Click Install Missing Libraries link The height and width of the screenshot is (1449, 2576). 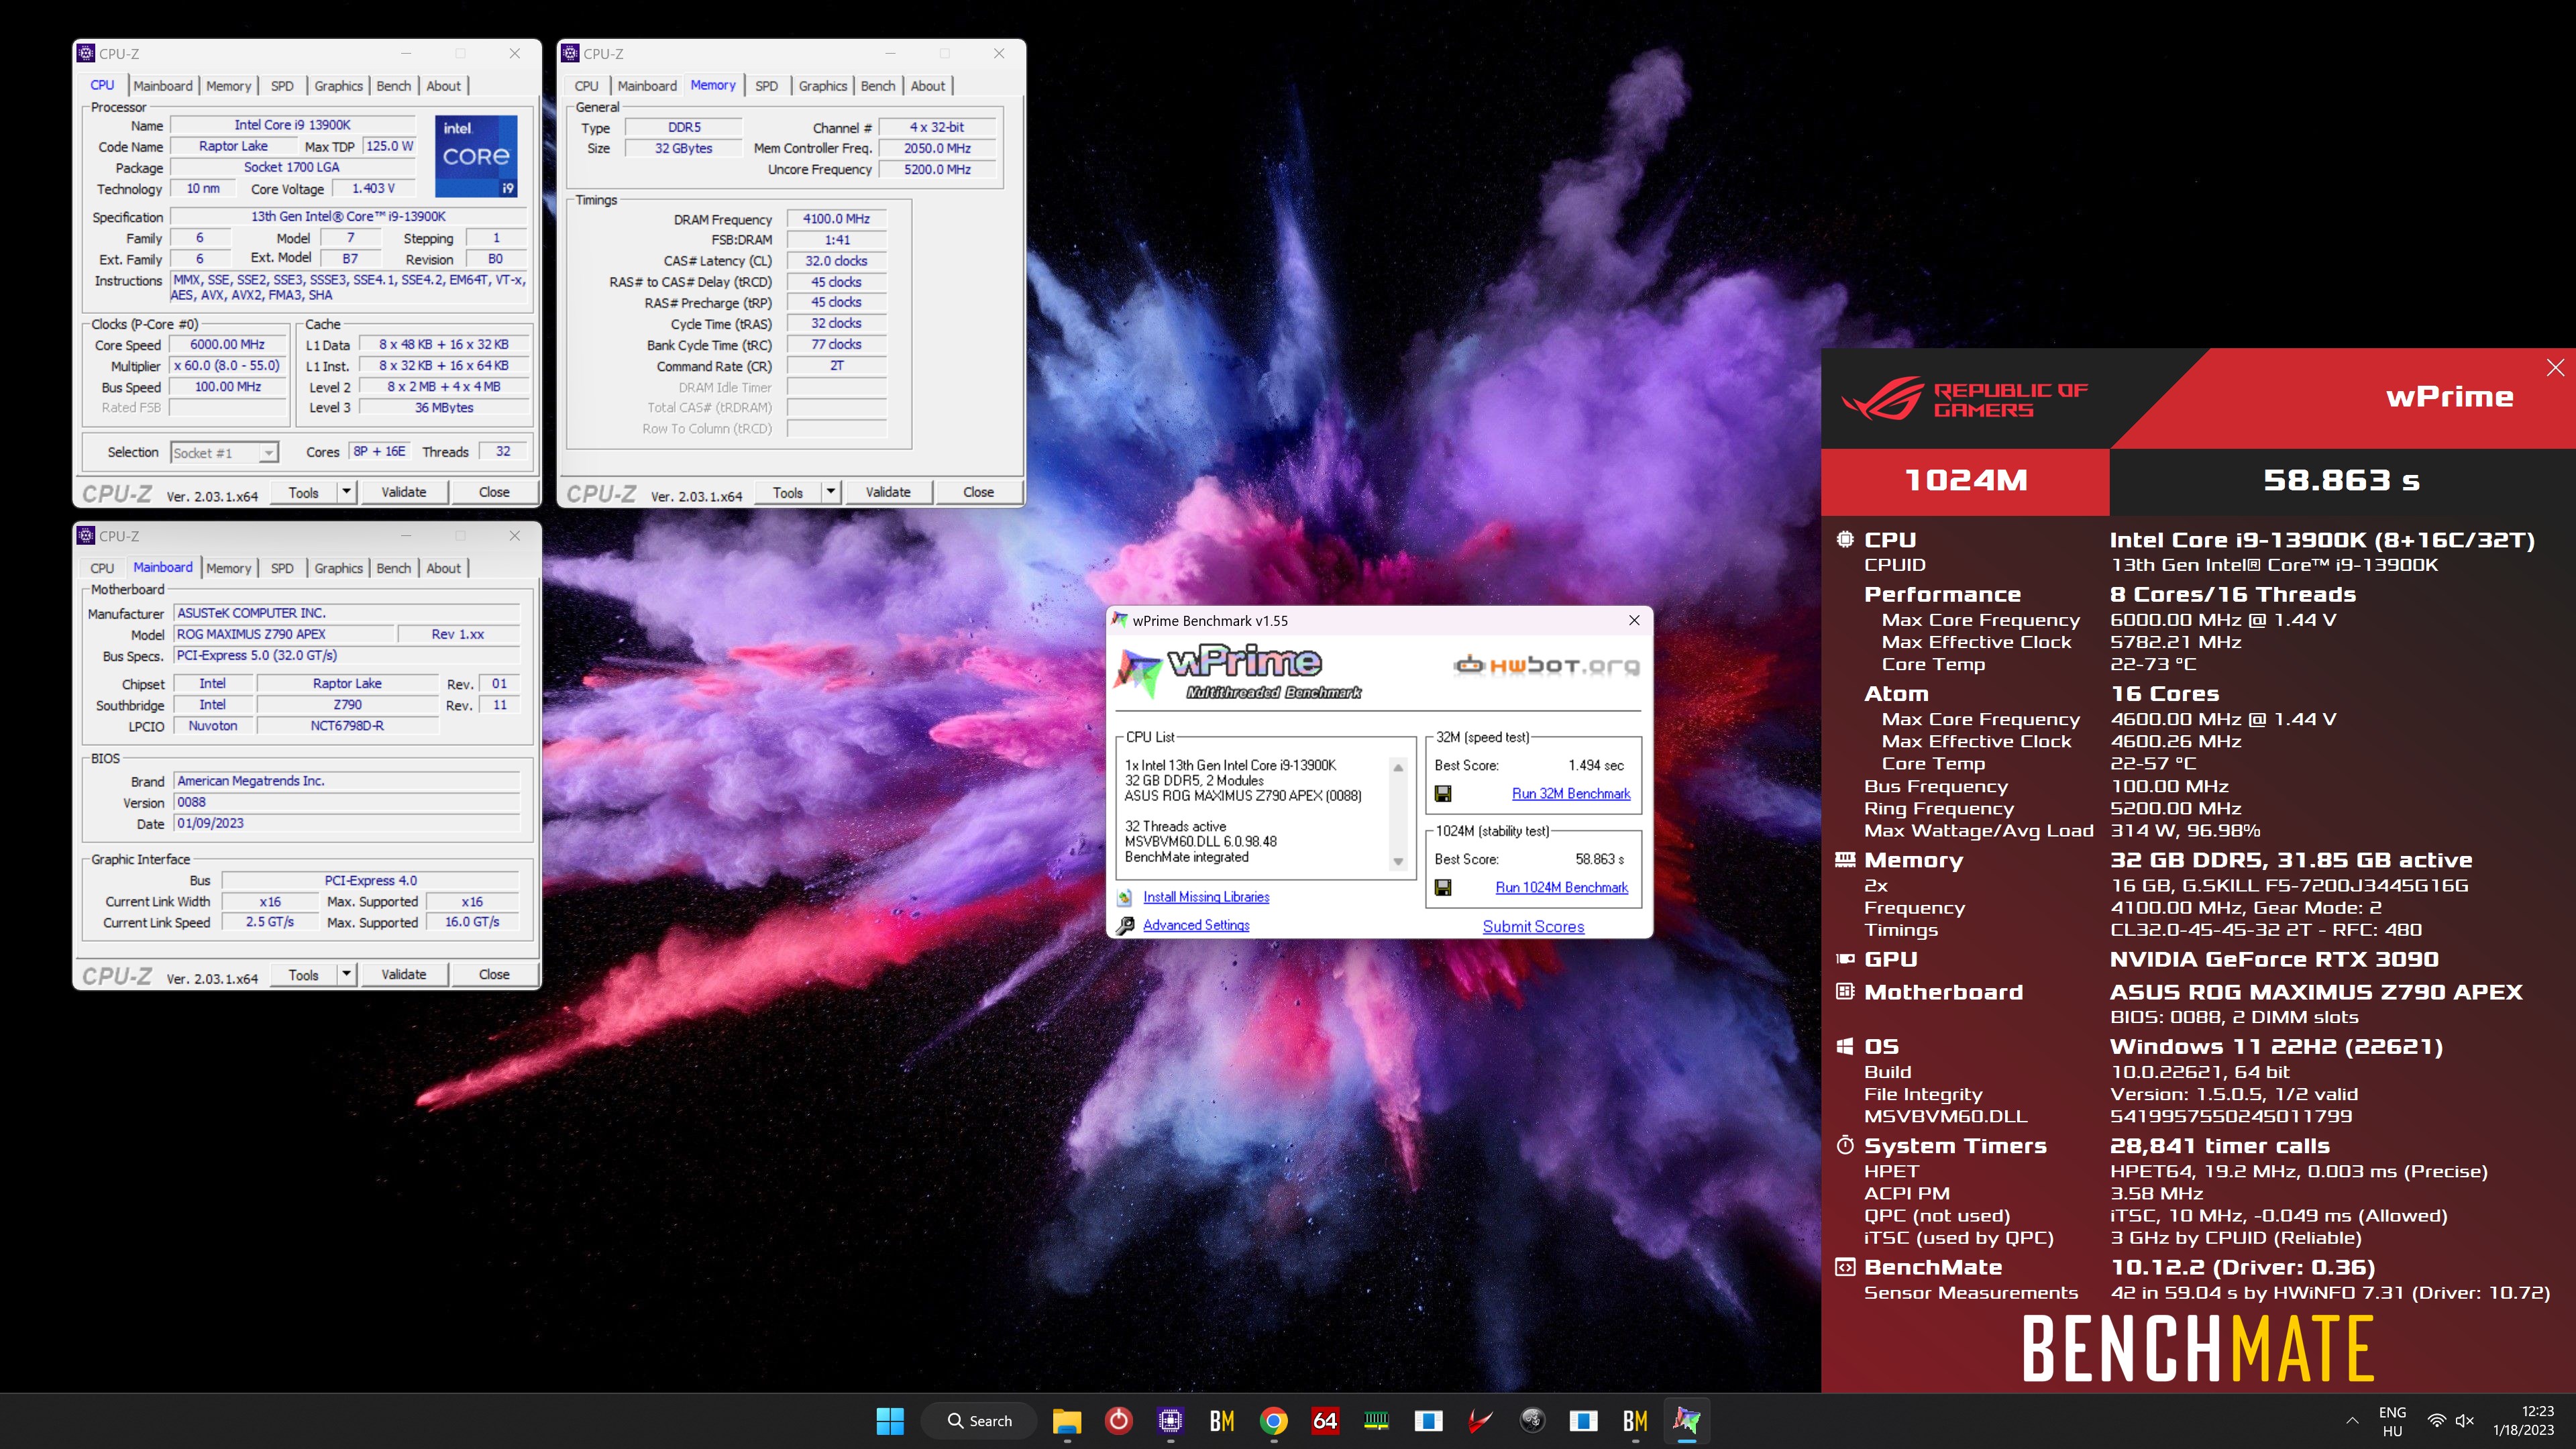1206,897
